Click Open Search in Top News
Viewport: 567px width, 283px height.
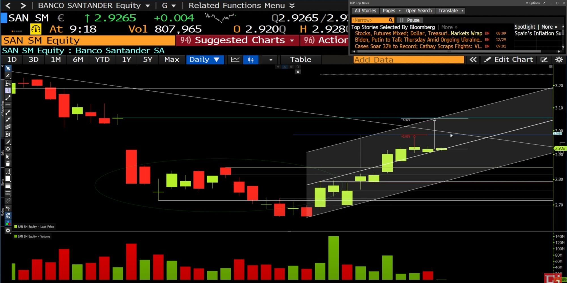click(x=419, y=11)
